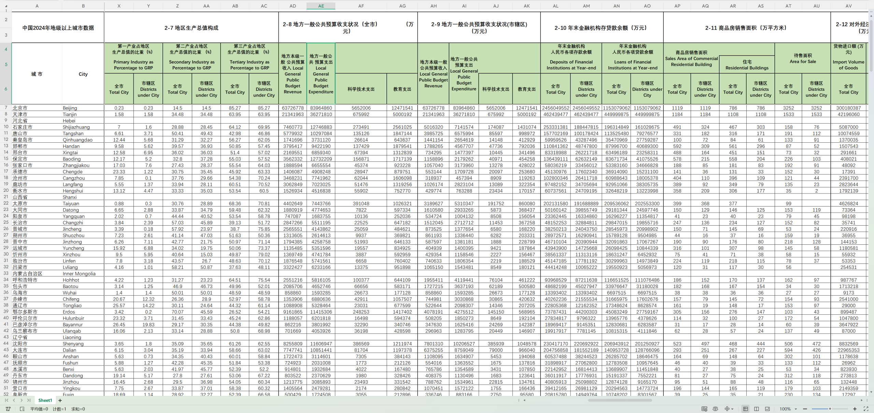Switch to page break preview mode
The image size is (874, 413).
coord(756,409)
